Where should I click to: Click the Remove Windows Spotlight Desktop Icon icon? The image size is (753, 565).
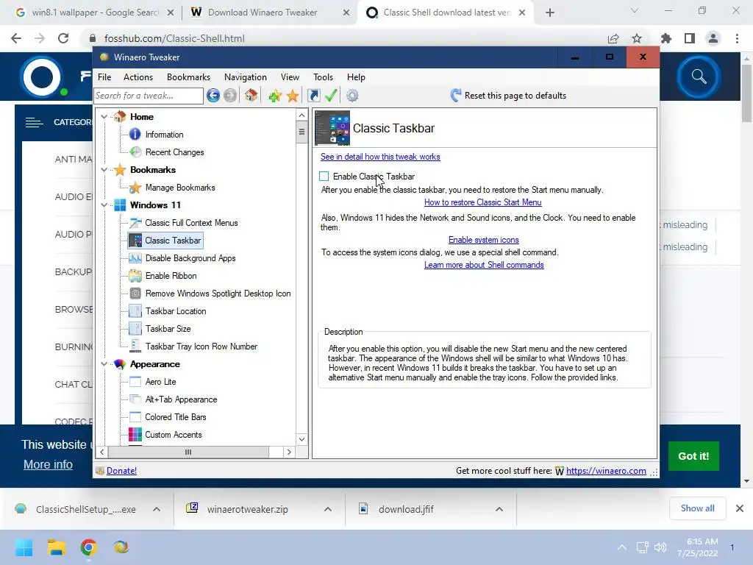pos(135,294)
